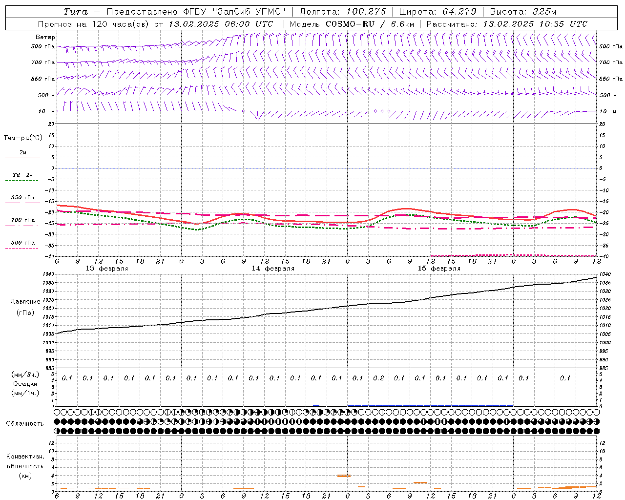Click the "(км)" unit under convective cloudiness
Screen dimensions: 625x500
pyautogui.click(x=25, y=476)
